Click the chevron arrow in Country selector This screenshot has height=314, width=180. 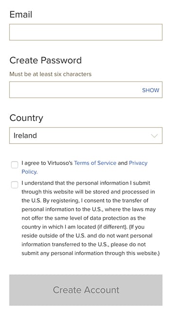(154, 136)
